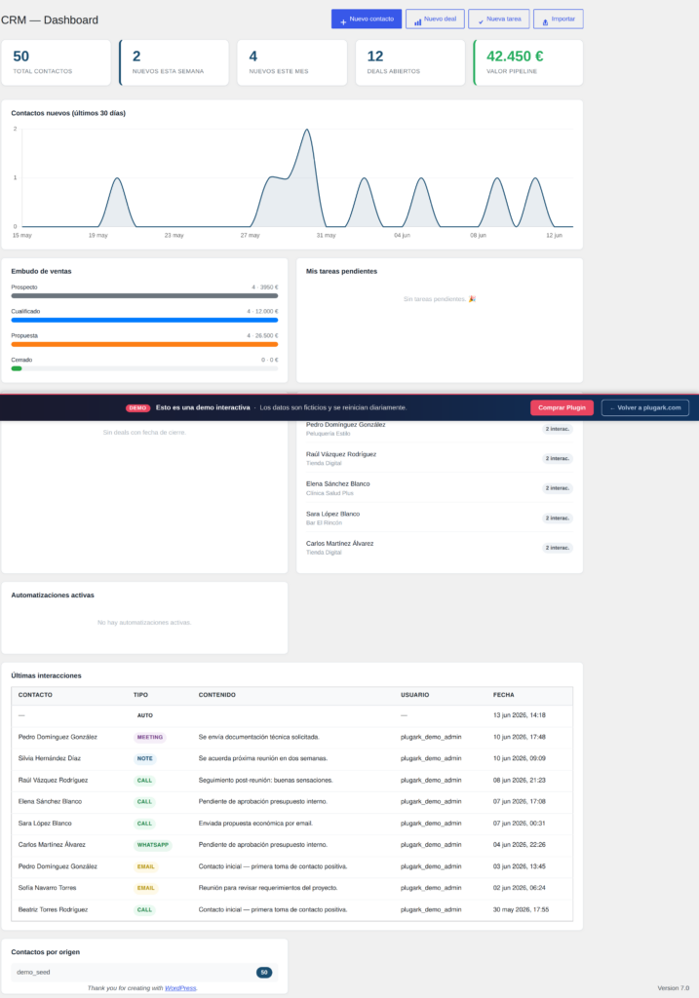
Task: Click the Version 7.0 footer text
Action: point(673,988)
